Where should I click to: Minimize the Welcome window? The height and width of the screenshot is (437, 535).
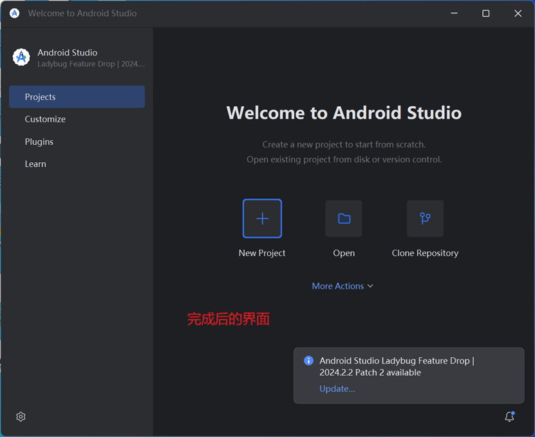(x=454, y=14)
